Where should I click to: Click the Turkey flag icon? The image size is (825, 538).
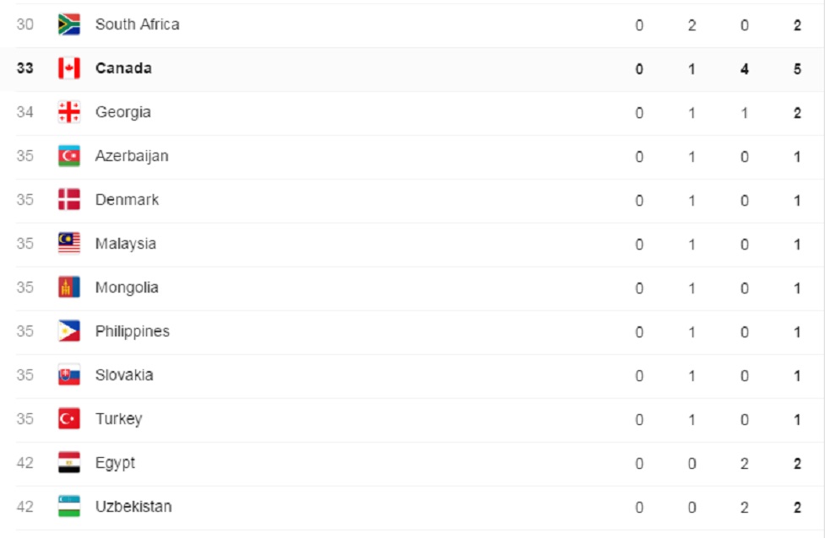[x=69, y=419]
